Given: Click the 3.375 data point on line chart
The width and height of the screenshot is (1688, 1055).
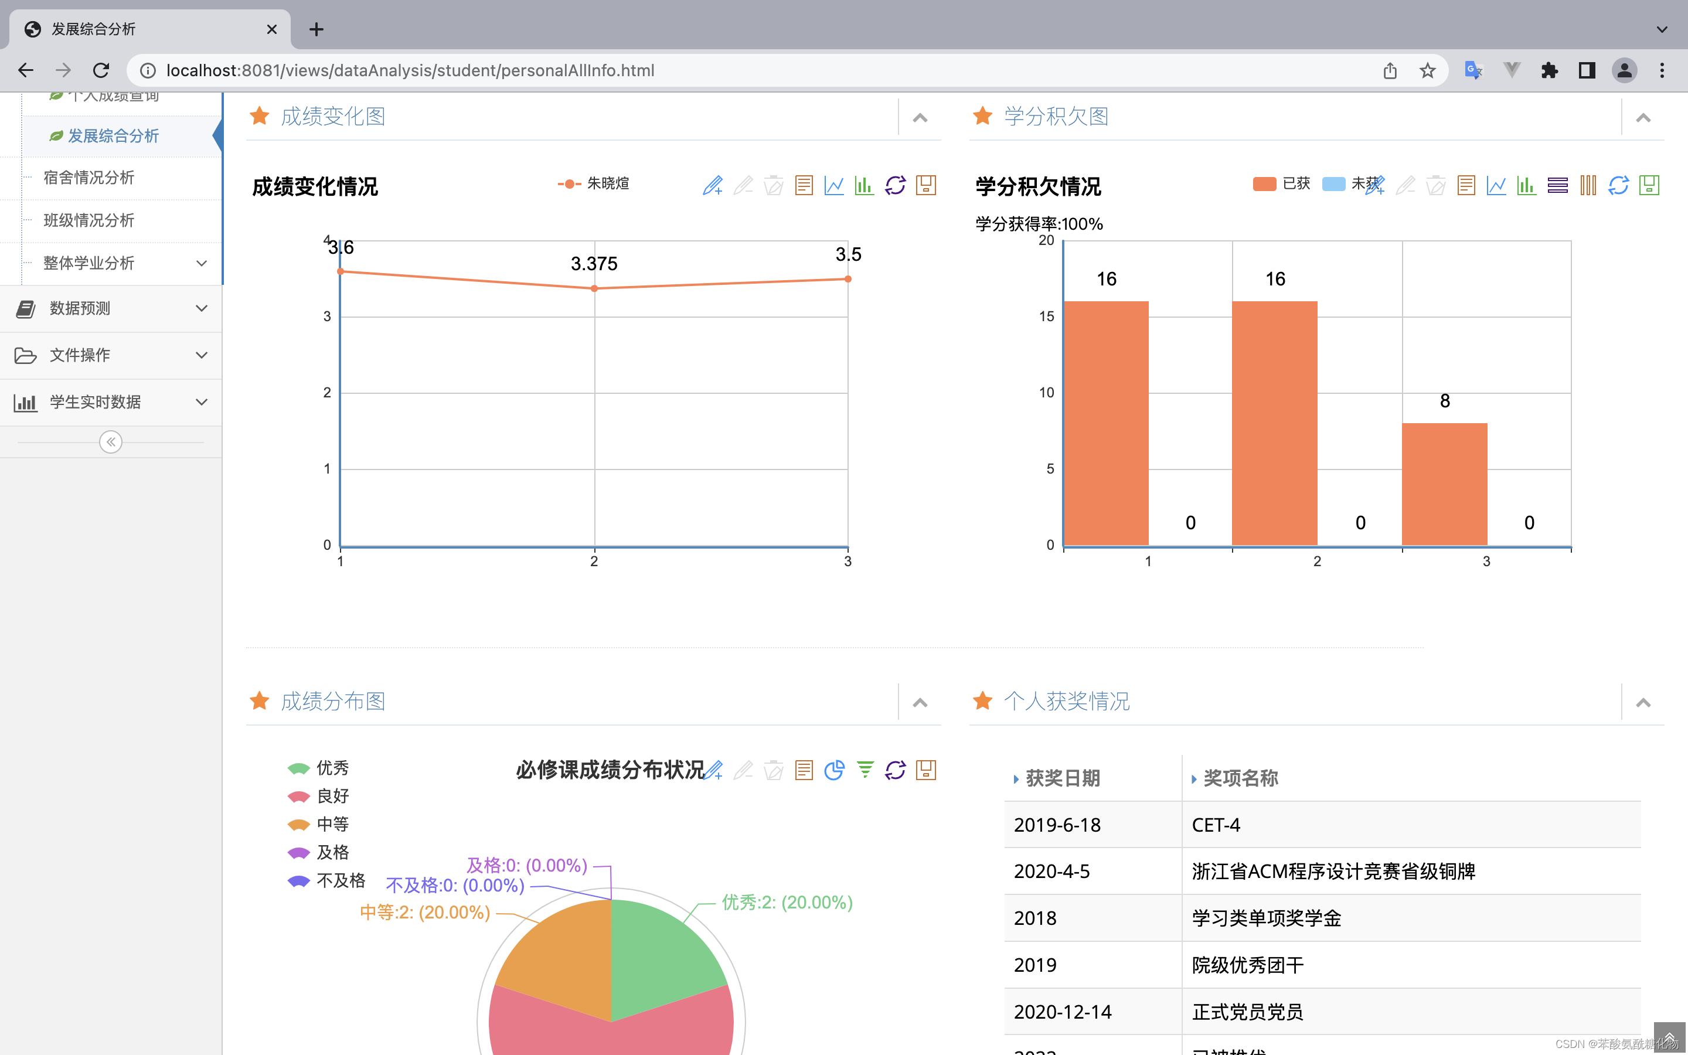Looking at the screenshot, I should (594, 288).
